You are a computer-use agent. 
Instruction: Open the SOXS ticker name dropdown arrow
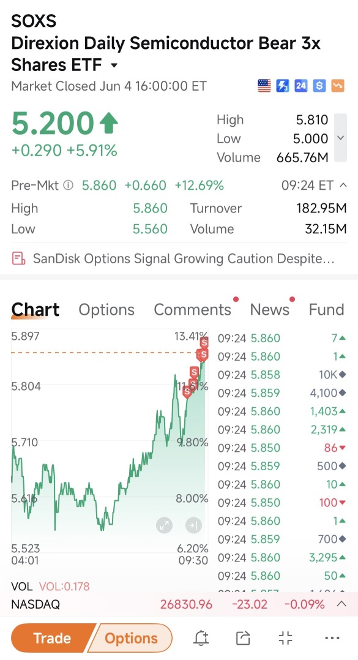coord(114,66)
